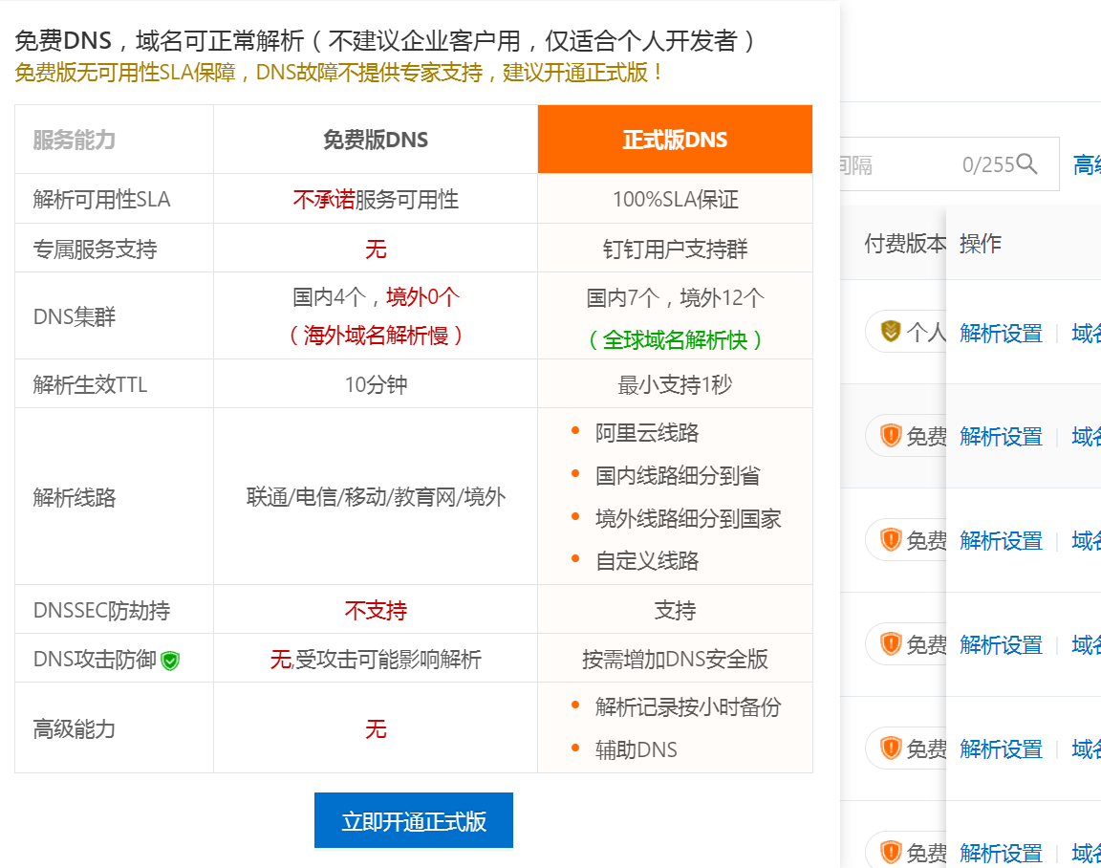Open 解析设置 in the fourth 免费 row
This screenshot has width=1101, height=868.
(1001, 749)
